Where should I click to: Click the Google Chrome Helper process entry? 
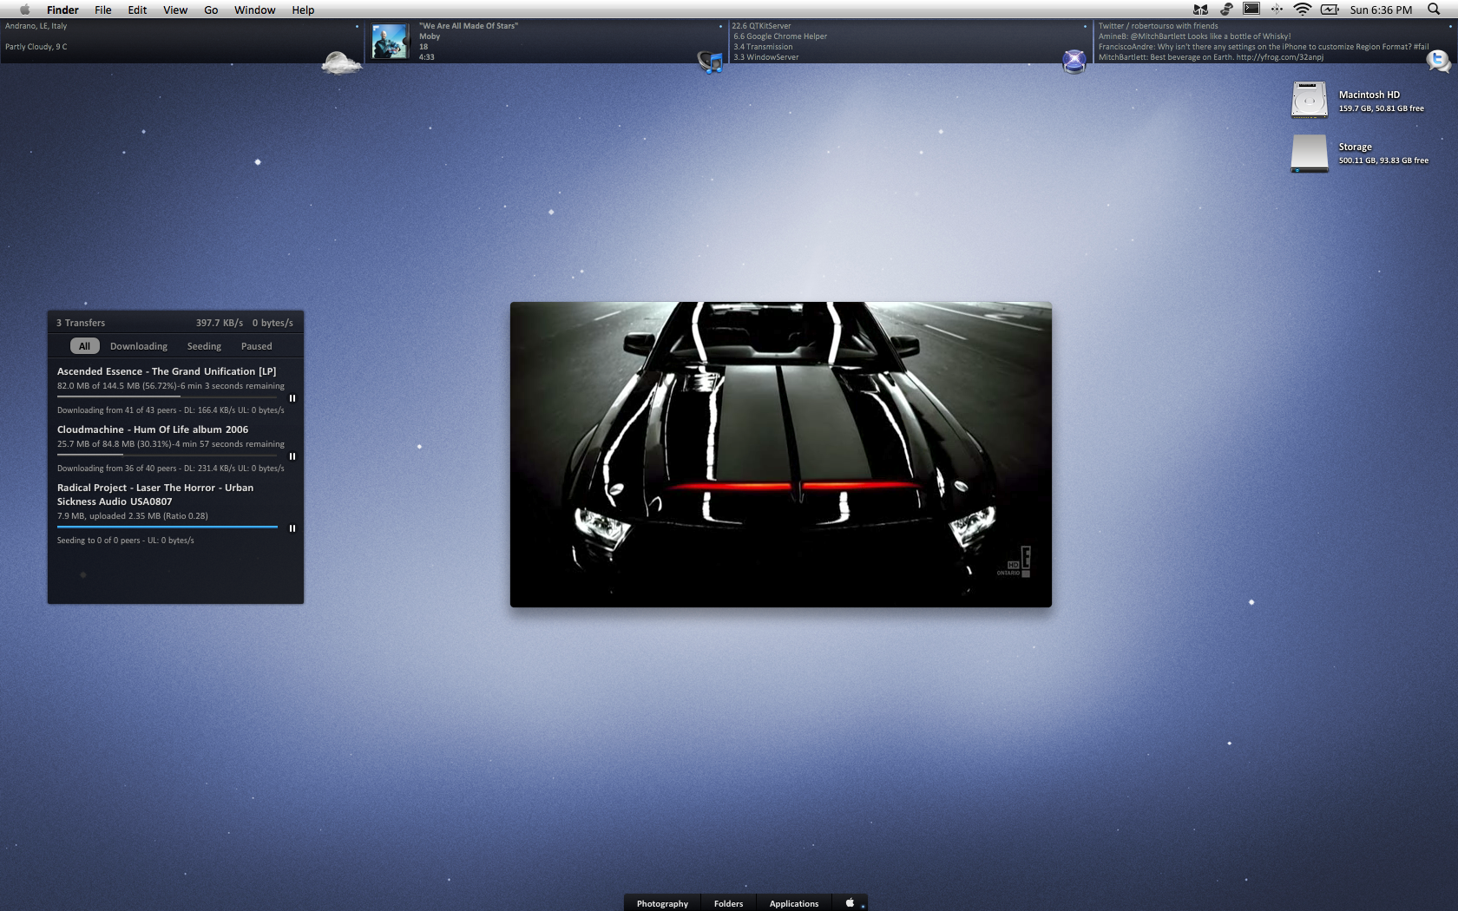click(x=780, y=36)
